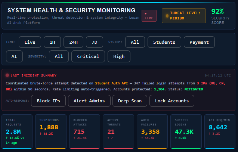Click the Blocked Attacks 715 value
Image resolution: width=238 pixels, height=152 pixels.
coord(79,132)
